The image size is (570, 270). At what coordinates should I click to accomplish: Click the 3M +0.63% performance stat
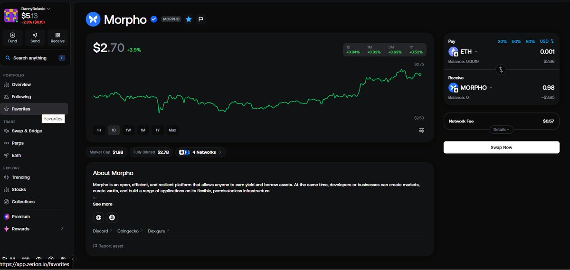pyautogui.click(x=395, y=50)
